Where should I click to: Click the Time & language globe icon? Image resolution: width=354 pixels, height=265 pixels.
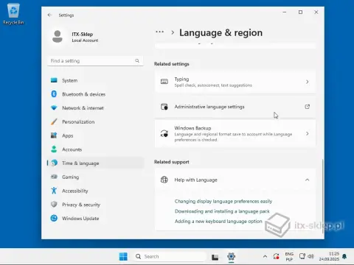point(54,163)
